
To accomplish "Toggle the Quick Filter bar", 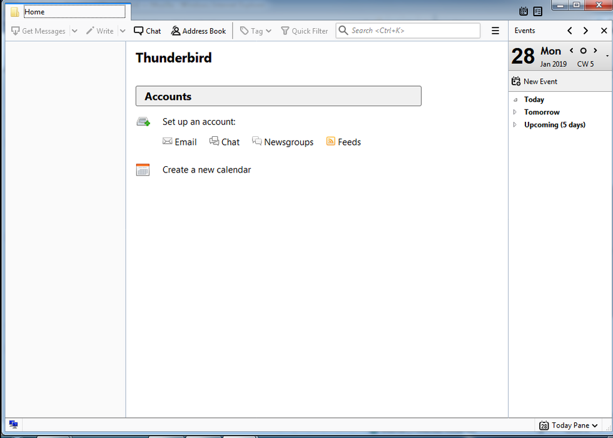I will 305,31.
